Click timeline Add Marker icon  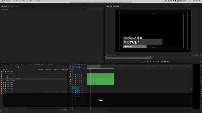[82, 68]
